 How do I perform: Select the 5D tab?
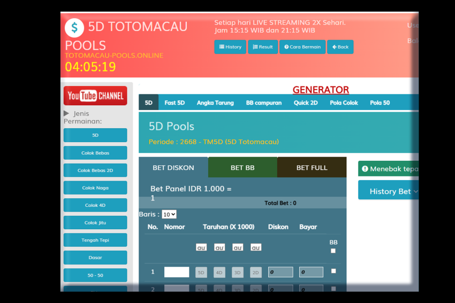coord(149,103)
